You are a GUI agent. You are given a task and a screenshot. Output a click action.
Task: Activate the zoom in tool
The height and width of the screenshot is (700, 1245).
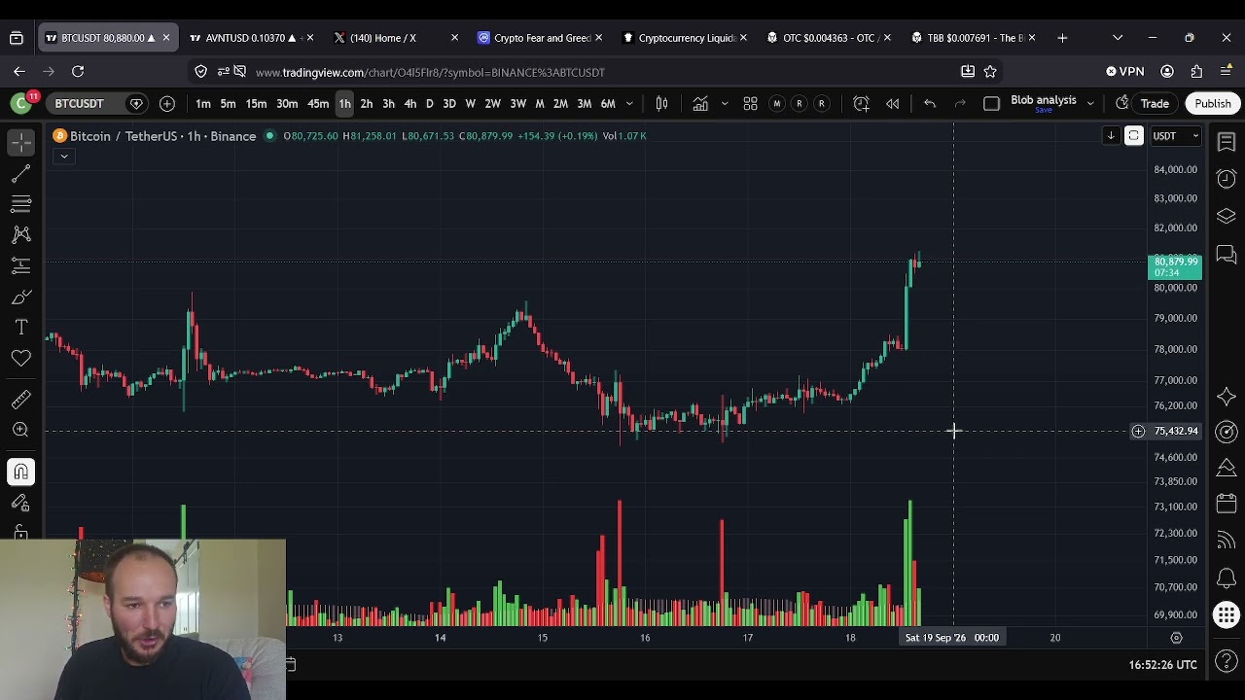click(x=20, y=431)
